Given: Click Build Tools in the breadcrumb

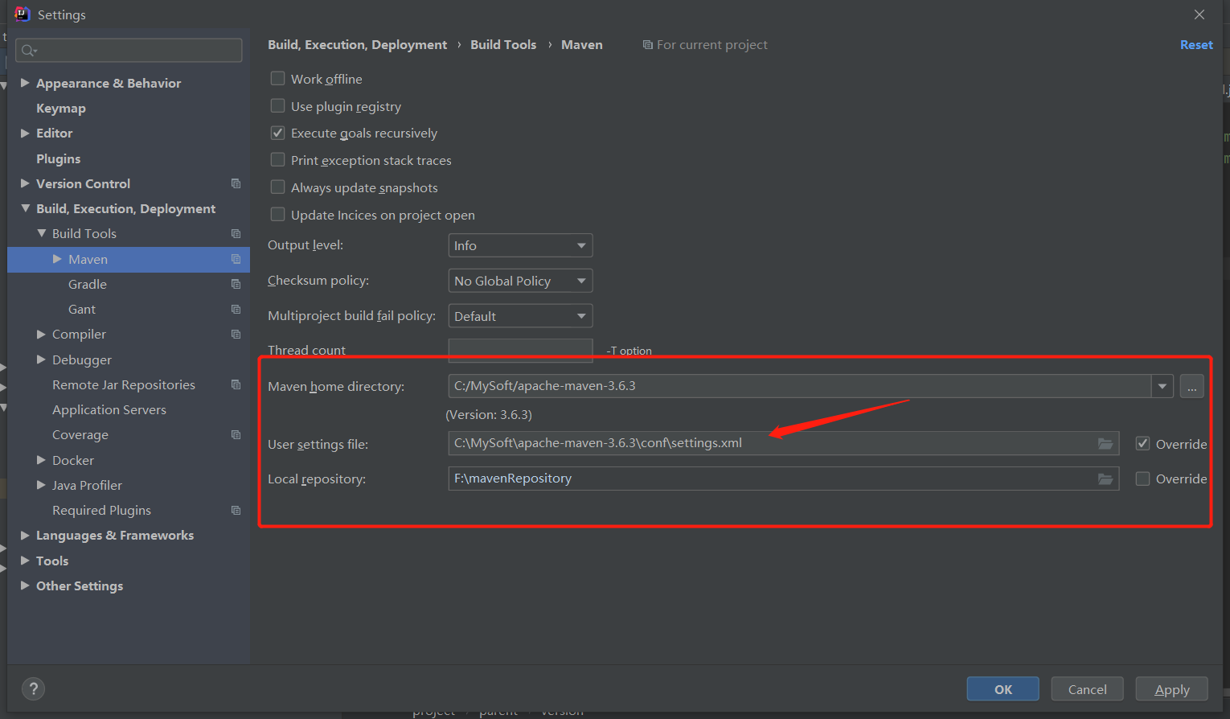Looking at the screenshot, I should (503, 45).
